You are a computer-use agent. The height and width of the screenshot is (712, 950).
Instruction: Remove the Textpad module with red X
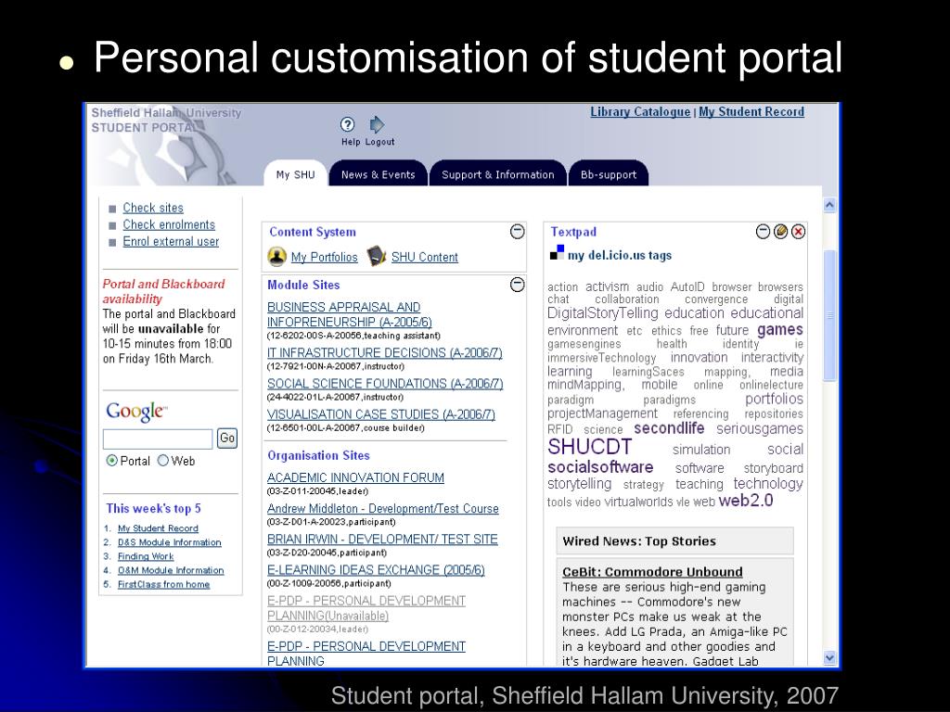tap(799, 231)
